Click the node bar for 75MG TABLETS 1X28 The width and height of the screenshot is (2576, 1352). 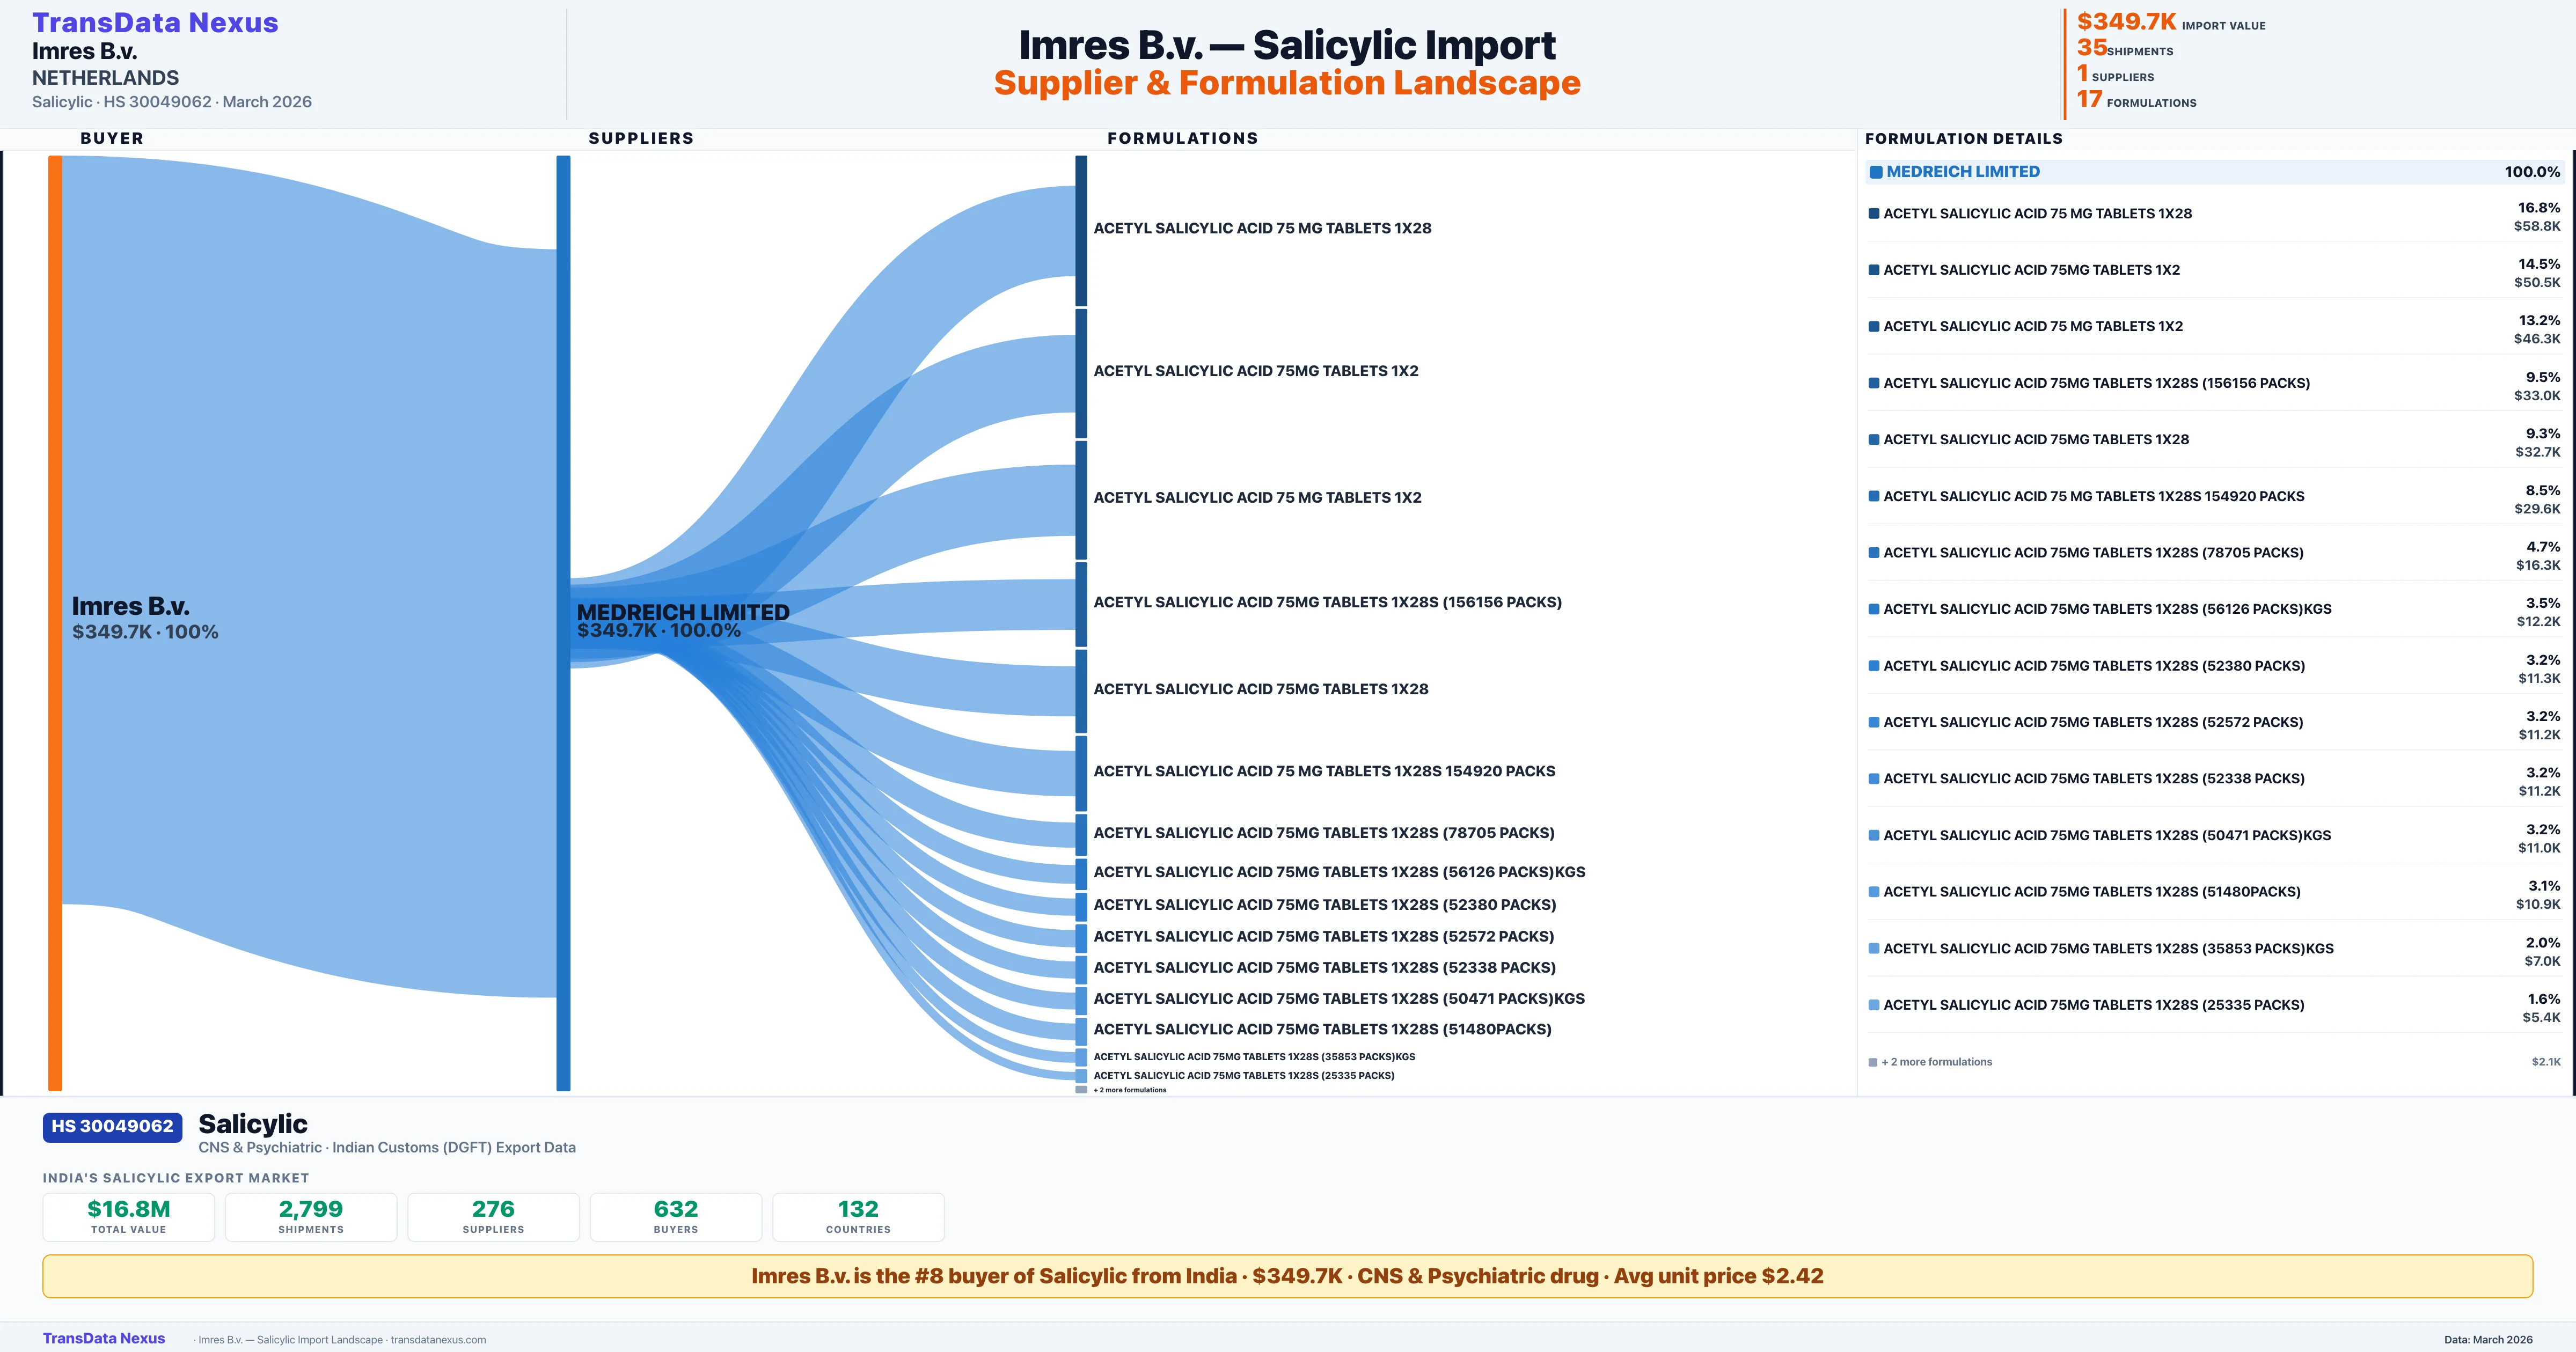point(1081,690)
